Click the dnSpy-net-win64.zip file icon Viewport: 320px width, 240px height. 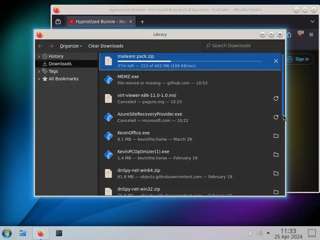point(108,173)
